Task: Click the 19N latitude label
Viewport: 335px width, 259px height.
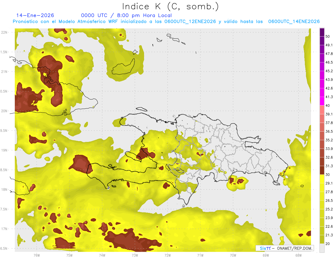Action: (x=4, y=150)
